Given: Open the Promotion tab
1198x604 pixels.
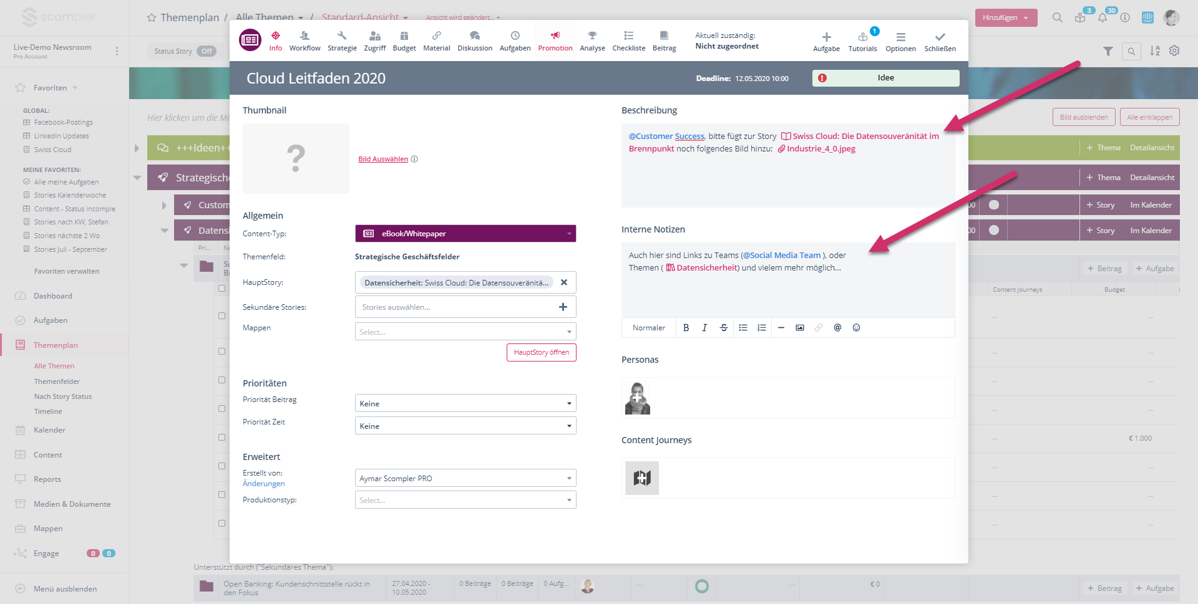Looking at the screenshot, I should (x=555, y=41).
